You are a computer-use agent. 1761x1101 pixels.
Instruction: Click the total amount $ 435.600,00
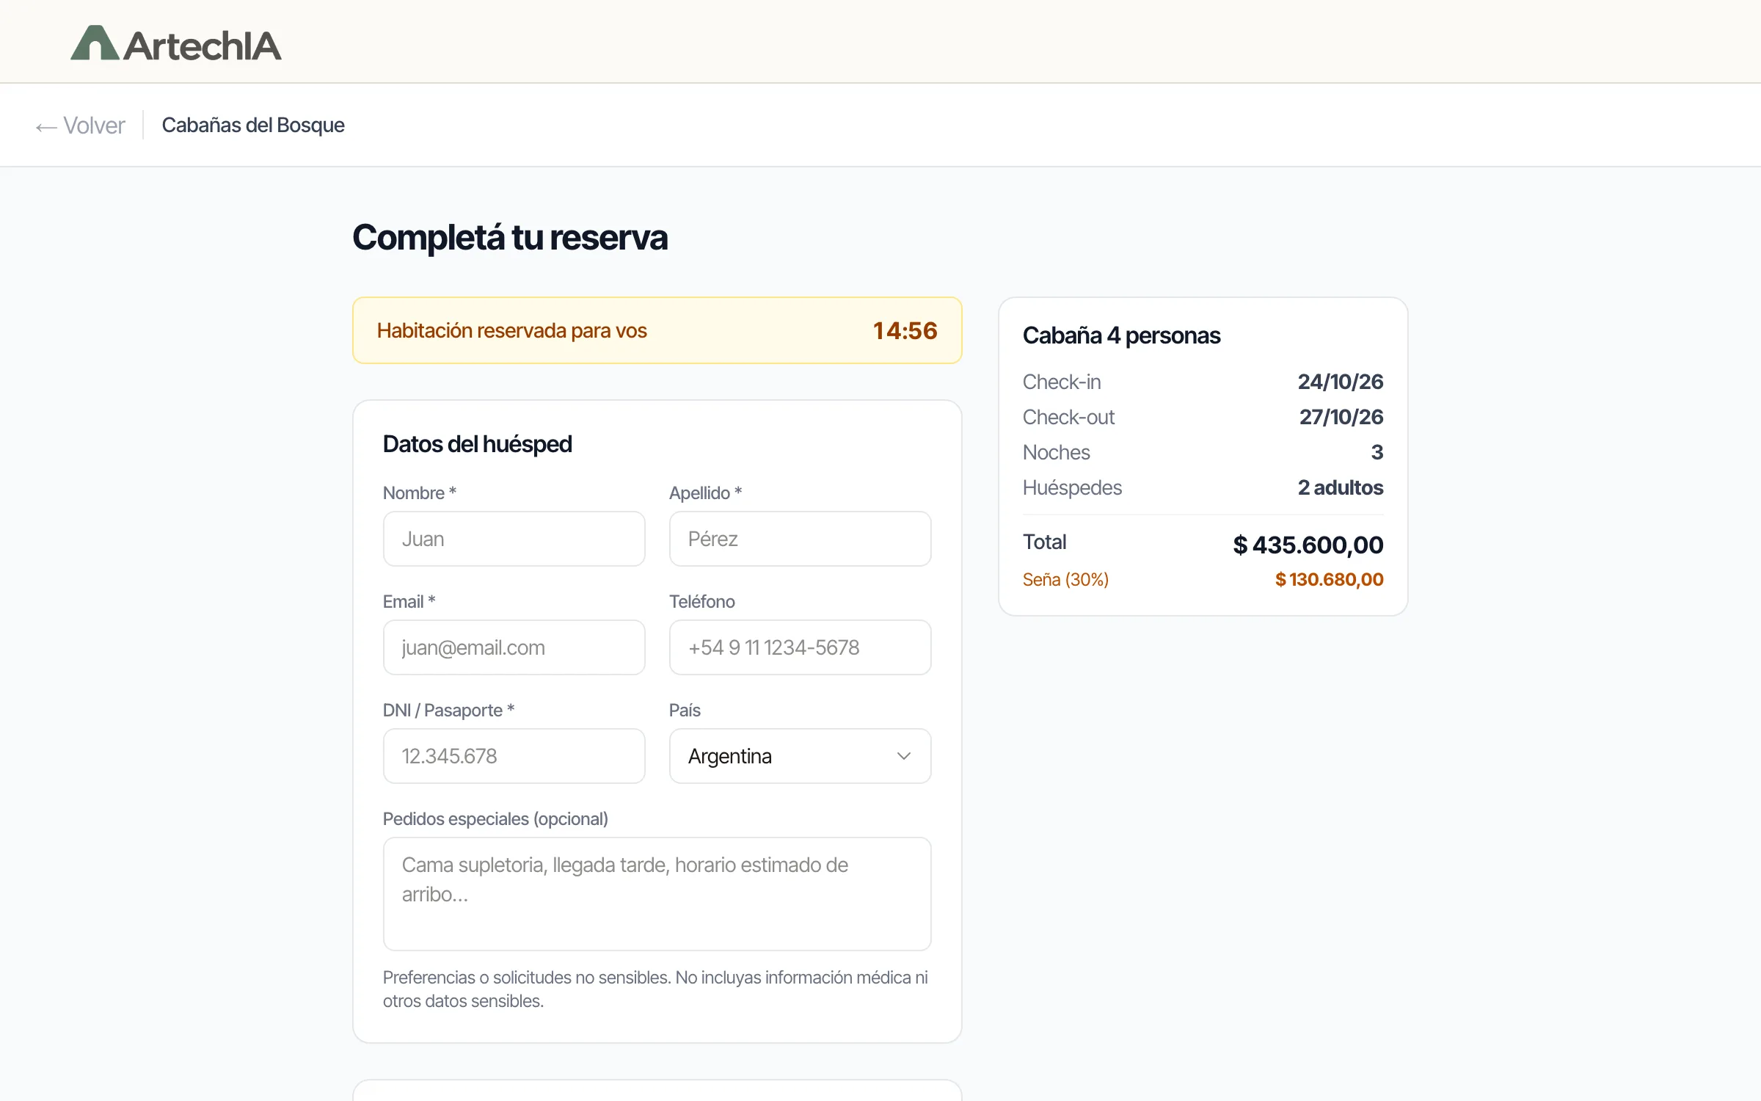tap(1308, 545)
